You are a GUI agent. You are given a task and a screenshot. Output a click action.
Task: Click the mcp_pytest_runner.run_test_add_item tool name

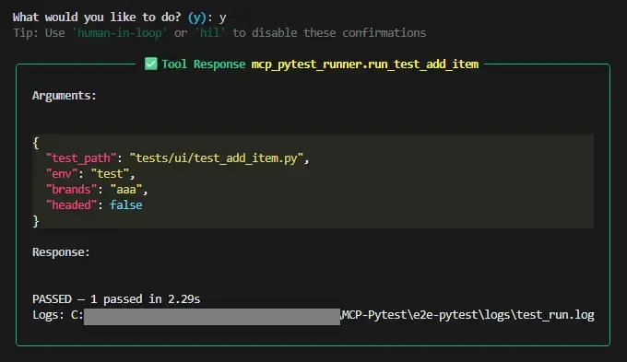click(365, 64)
